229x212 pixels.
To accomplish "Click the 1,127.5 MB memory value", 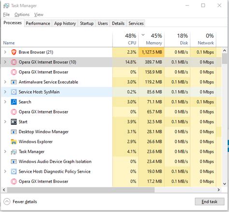I will tap(152, 52).
